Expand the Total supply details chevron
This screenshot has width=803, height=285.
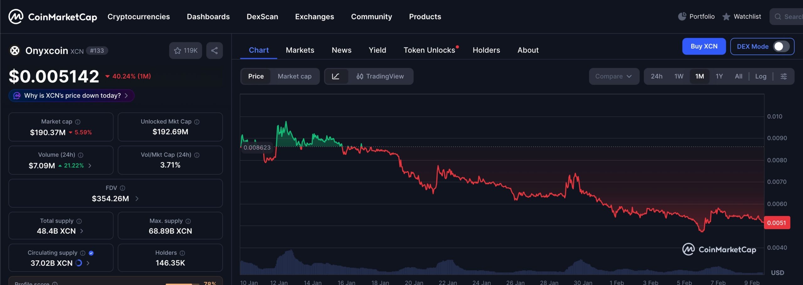coord(82,231)
